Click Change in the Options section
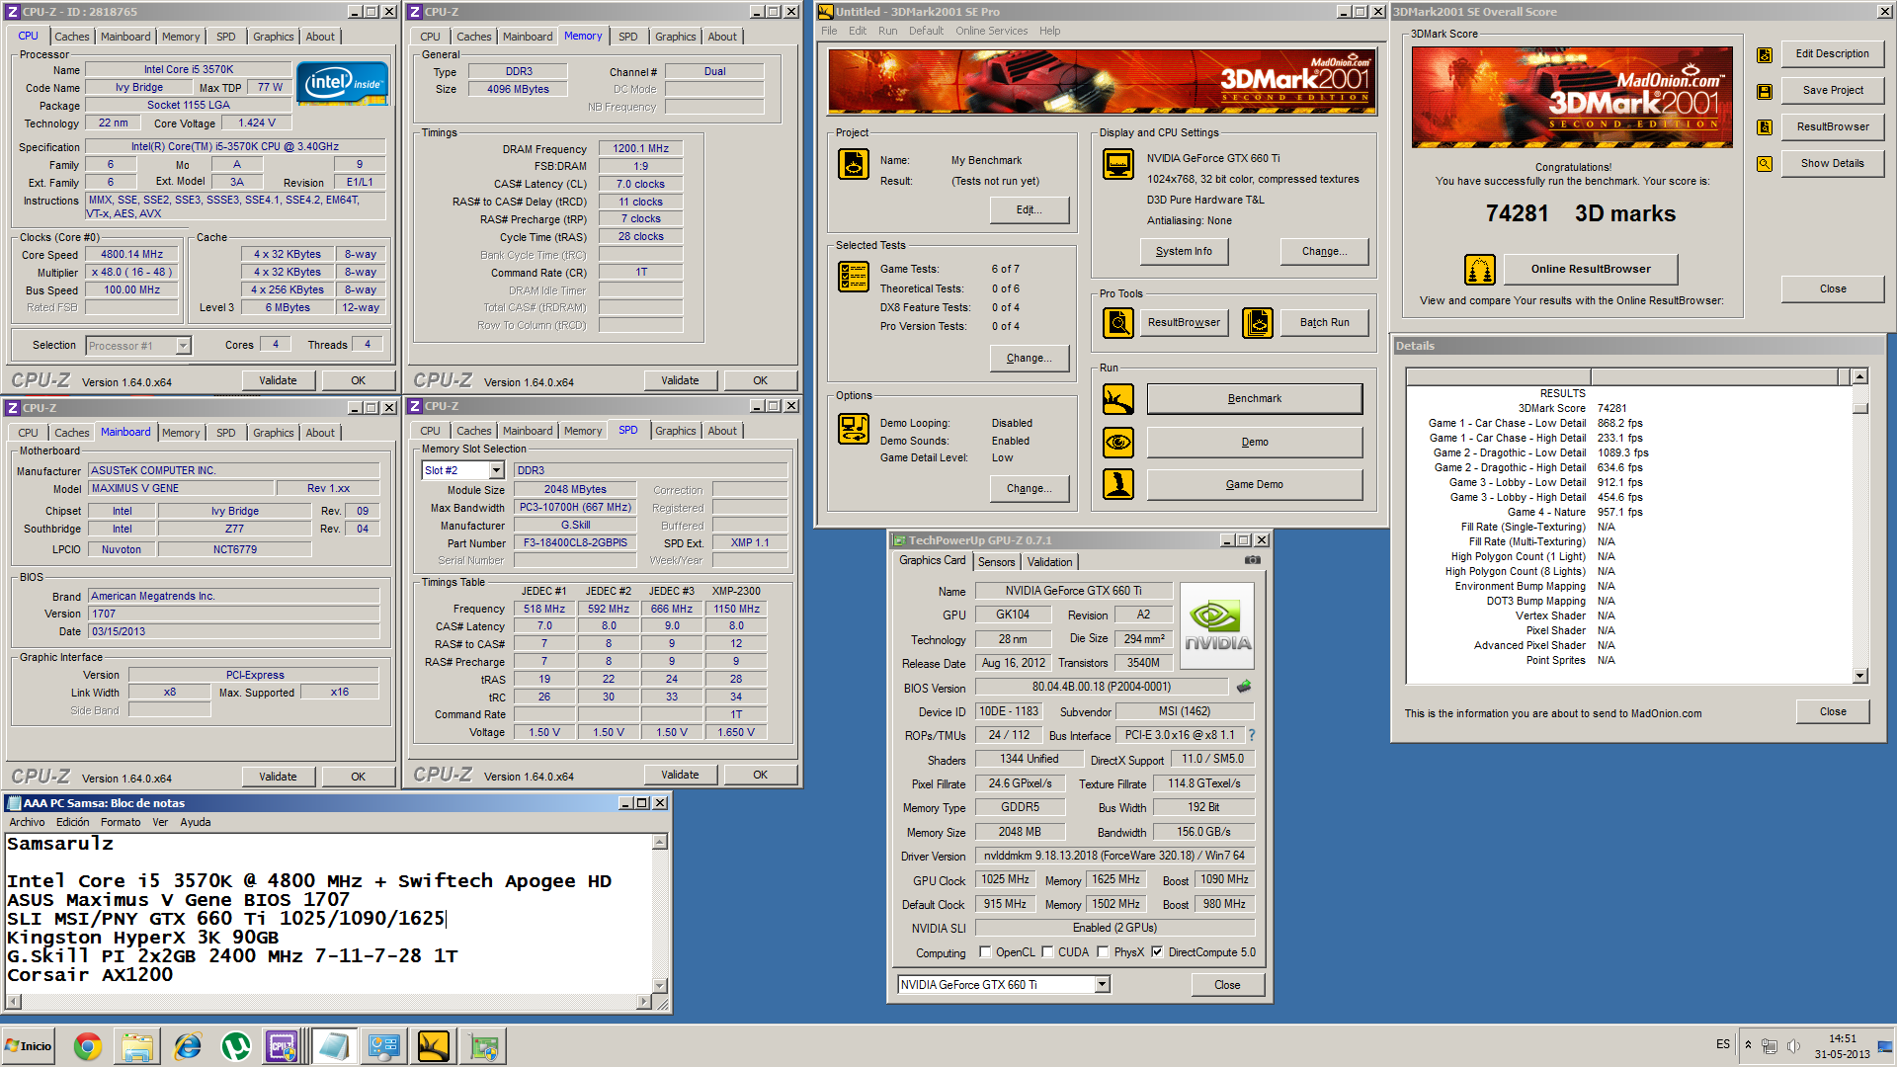 pos(1030,488)
